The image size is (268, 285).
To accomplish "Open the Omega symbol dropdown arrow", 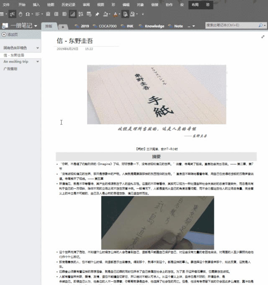I will (x=32, y=14).
